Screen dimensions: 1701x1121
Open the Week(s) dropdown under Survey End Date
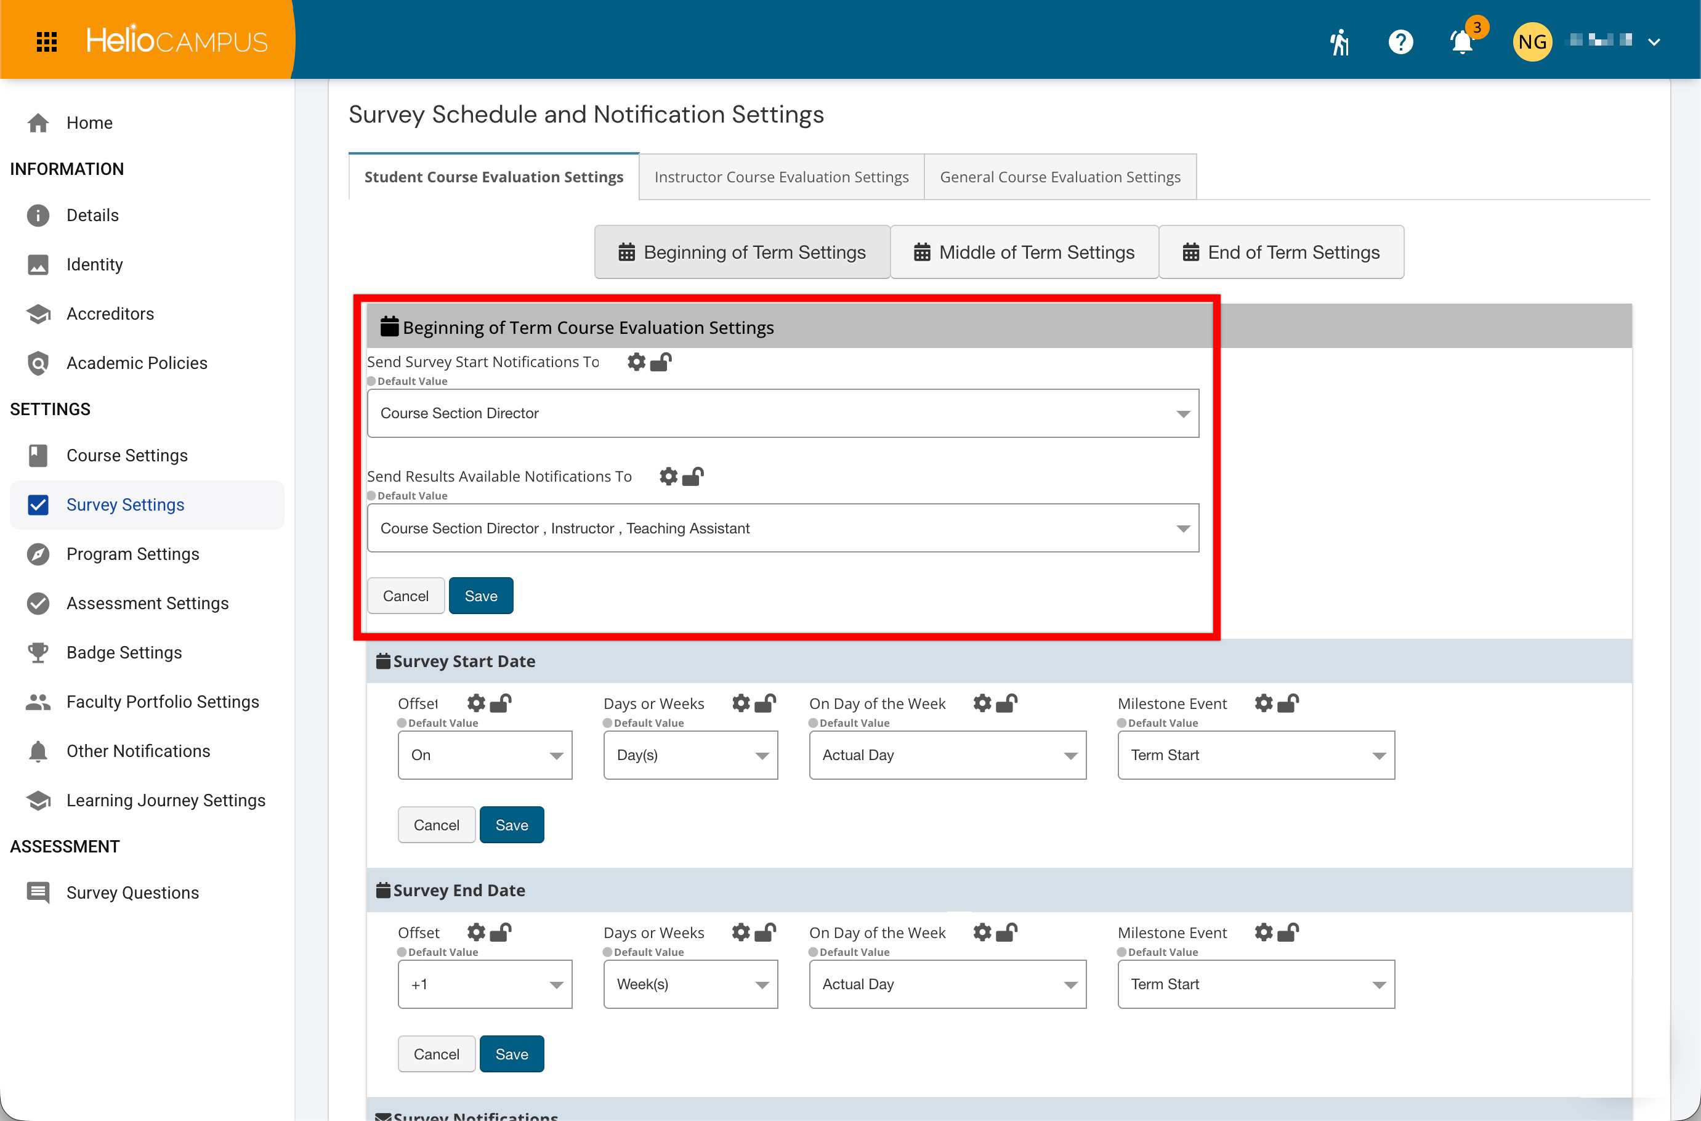[x=690, y=984]
